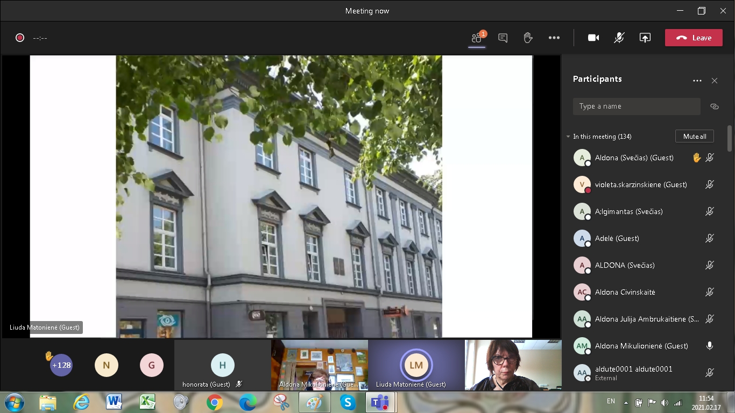Open Skype from the Windows taskbar
Image resolution: width=735 pixels, height=413 pixels.
click(348, 402)
